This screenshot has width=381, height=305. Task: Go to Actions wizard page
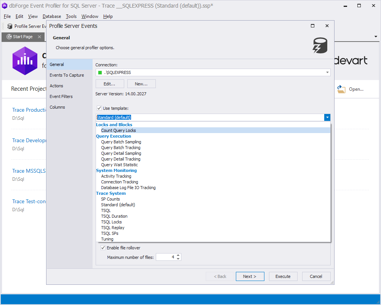tap(69, 86)
